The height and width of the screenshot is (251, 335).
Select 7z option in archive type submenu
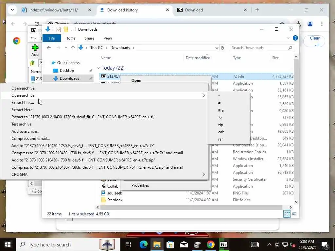220,118
